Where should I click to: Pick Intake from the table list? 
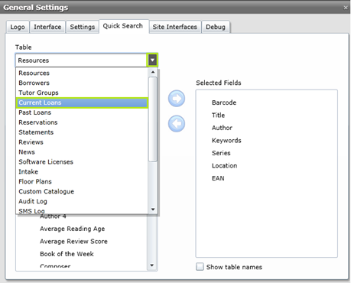pyautogui.click(x=82, y=171)
